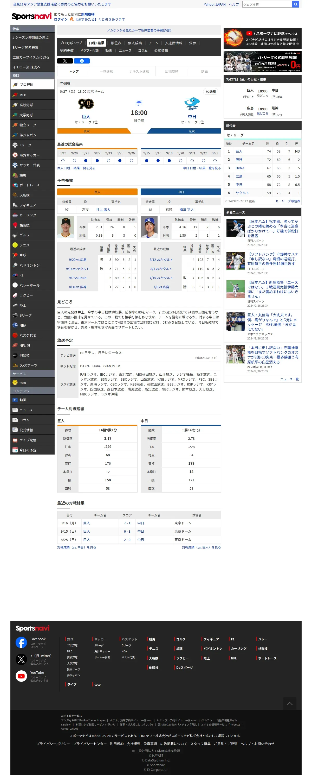The height and width of the screenshot is (775, 312).
Task: Select the トップ game tab
Action: [74, 71]
